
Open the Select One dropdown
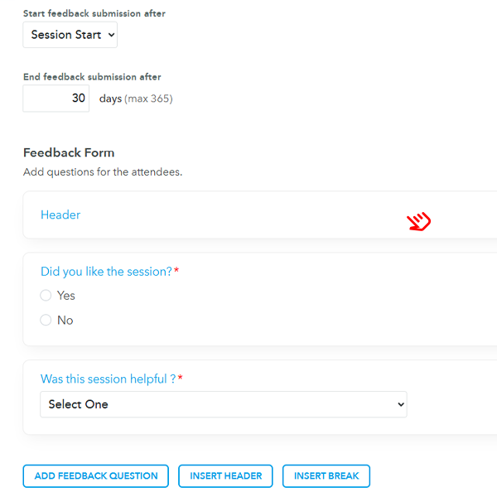click(x=223, y=404)
